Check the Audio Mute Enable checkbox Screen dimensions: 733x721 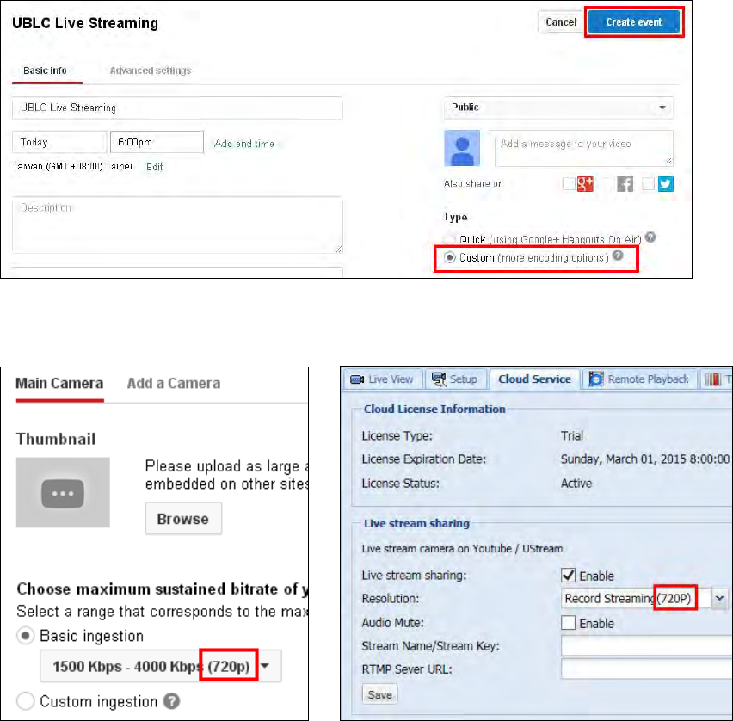tap(568, 623)
